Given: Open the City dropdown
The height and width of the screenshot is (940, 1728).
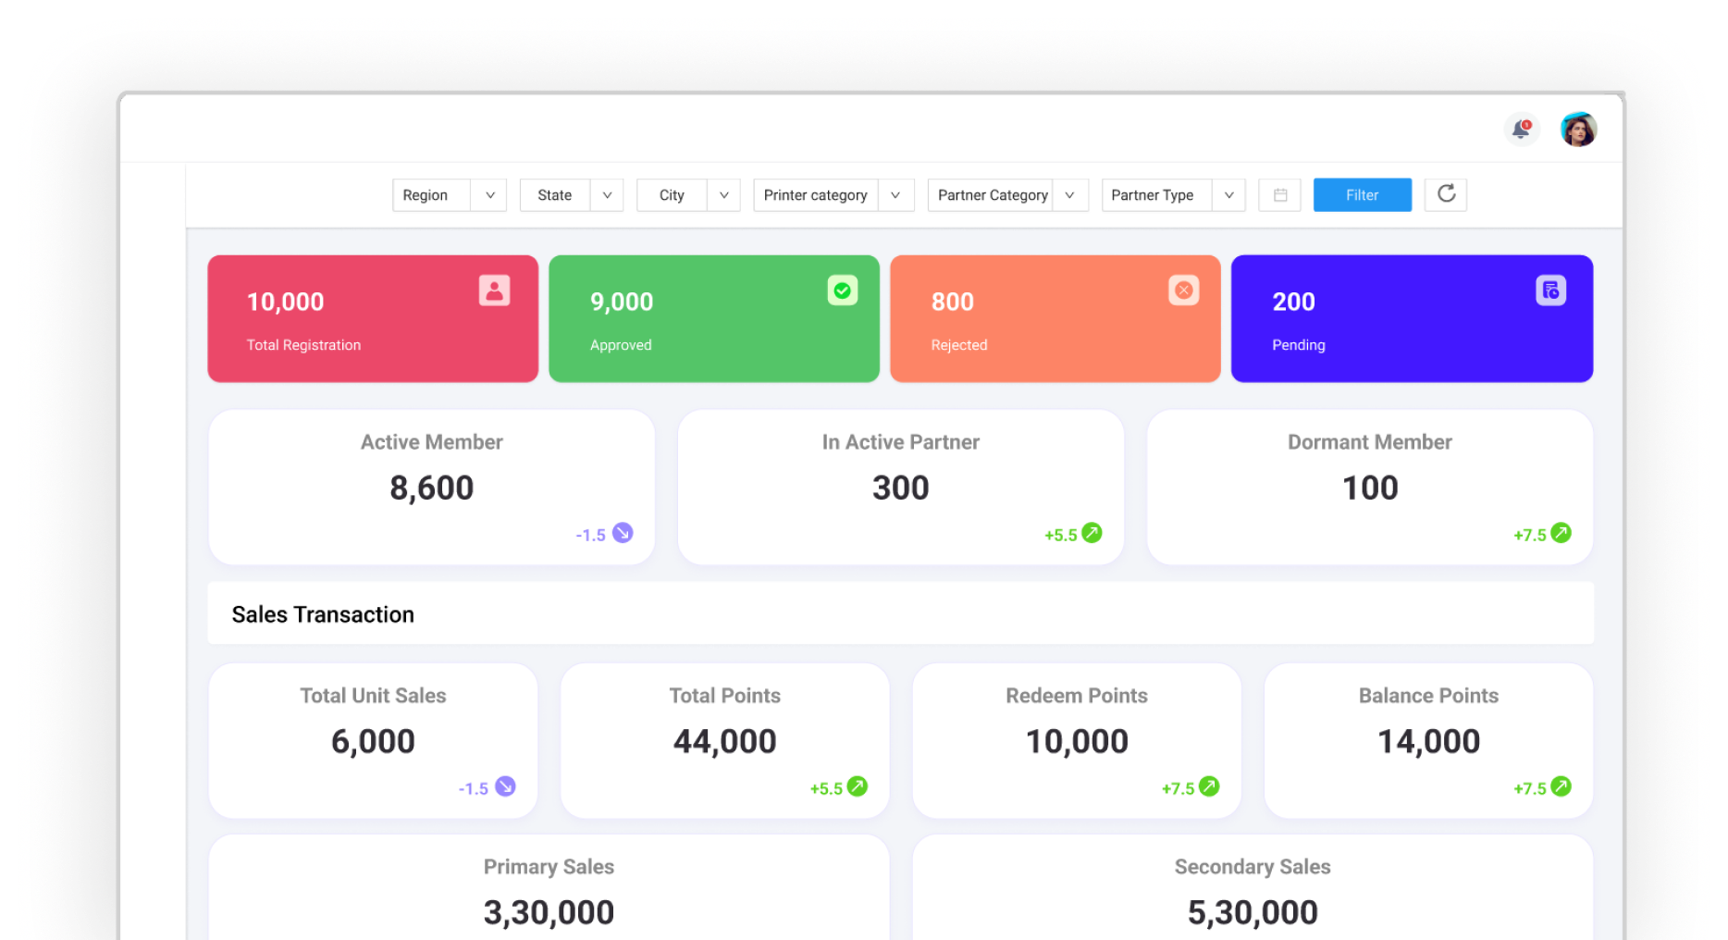Looking at the screenshot, I should click(x=688, y=195).
